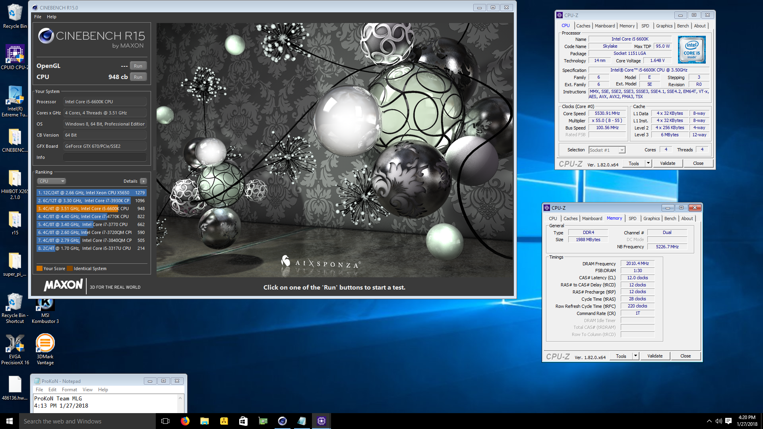
Task: Click the Notepad vertical scrollbar up arrow
Action: pos(180,398)
